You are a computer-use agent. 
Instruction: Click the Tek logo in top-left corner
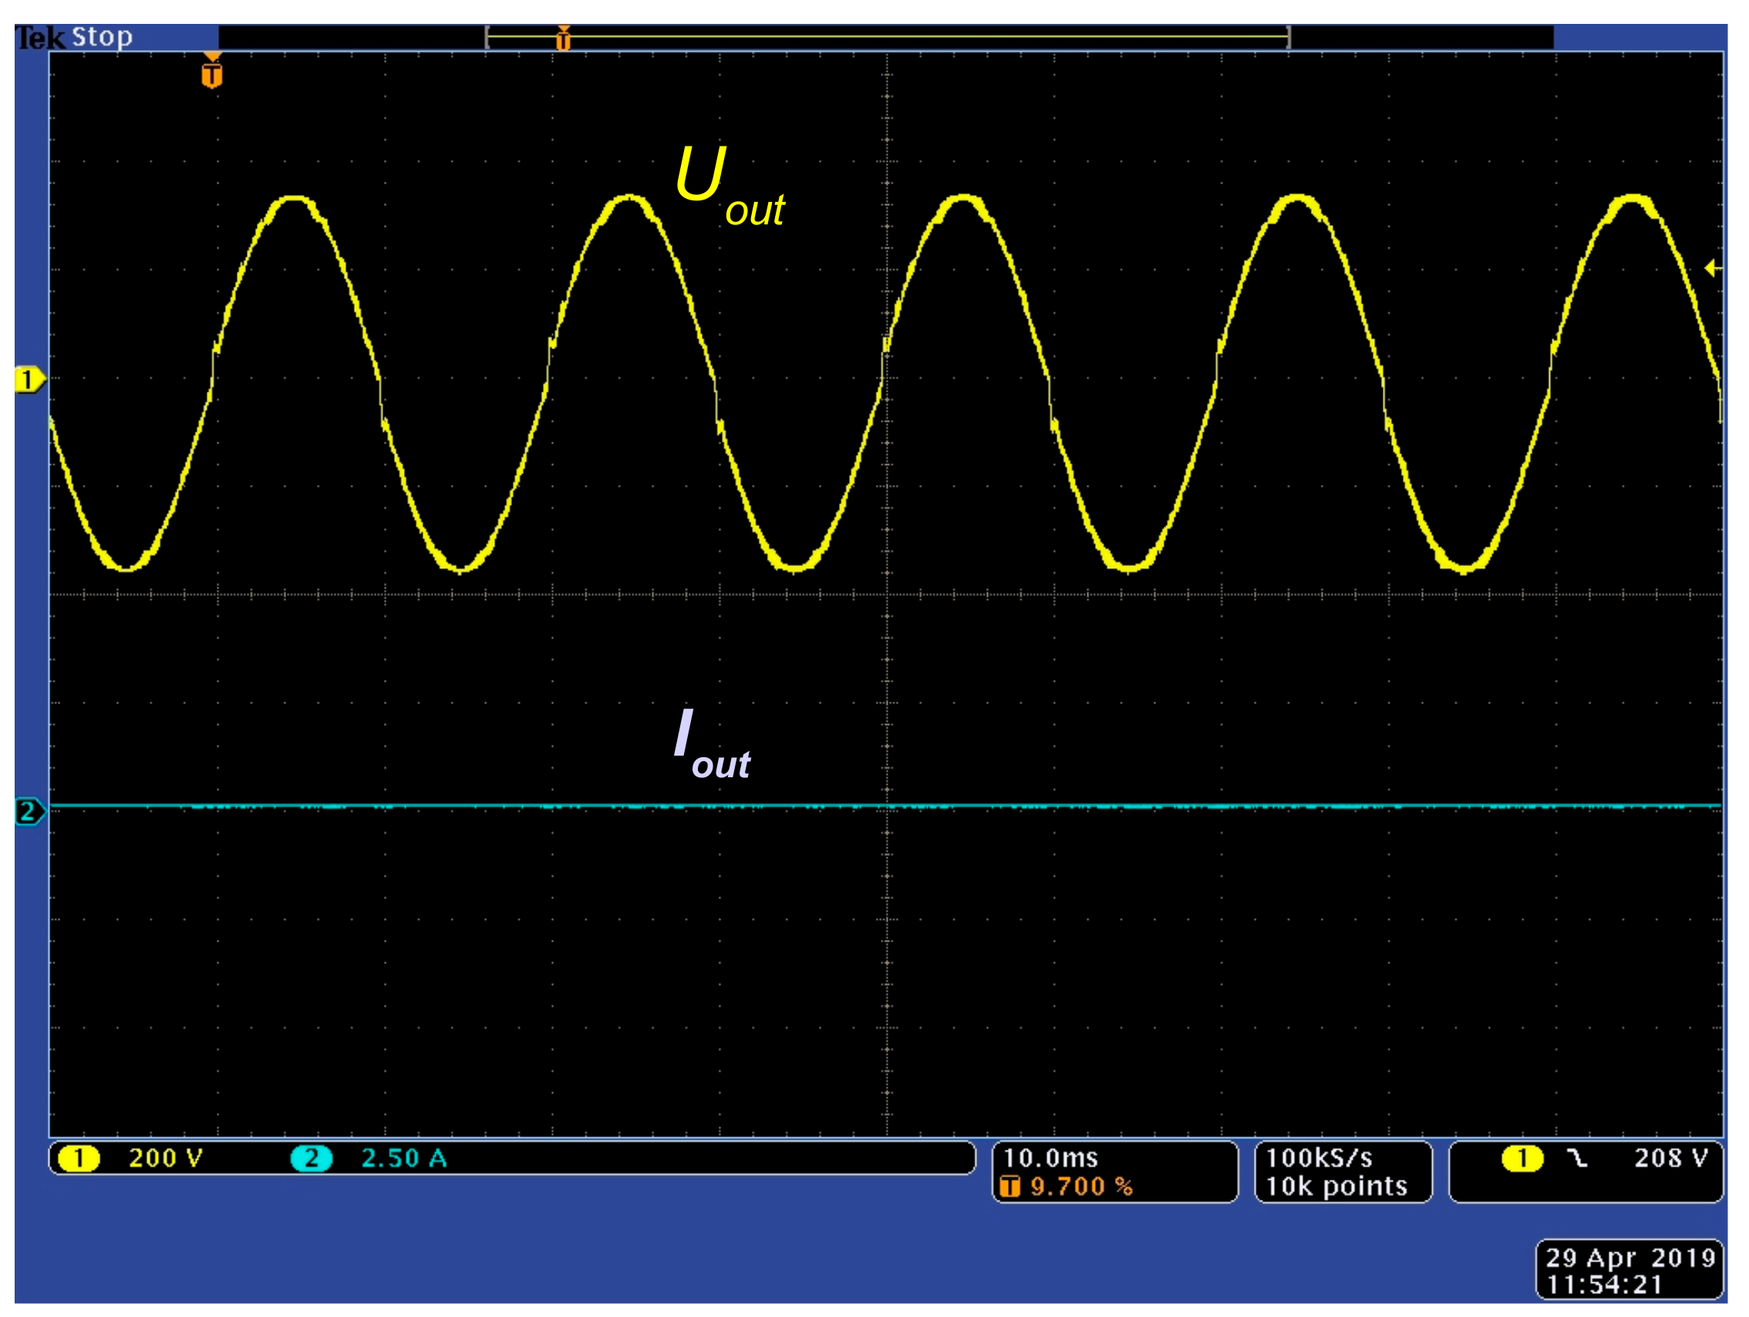click(x=38, y=38)
